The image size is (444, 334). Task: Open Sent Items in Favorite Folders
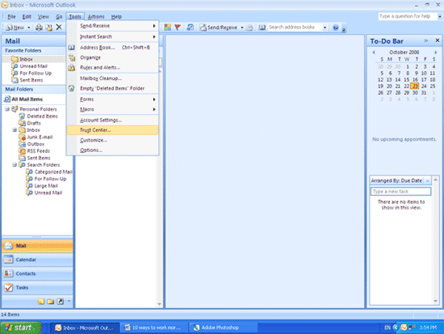tap(31, 80)
